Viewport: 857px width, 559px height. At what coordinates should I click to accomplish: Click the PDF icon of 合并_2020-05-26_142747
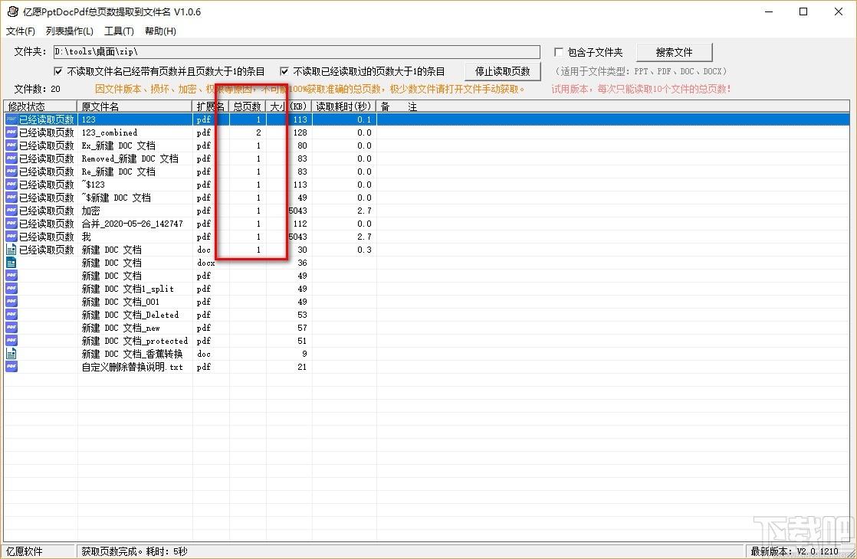[x=11, y=224]
